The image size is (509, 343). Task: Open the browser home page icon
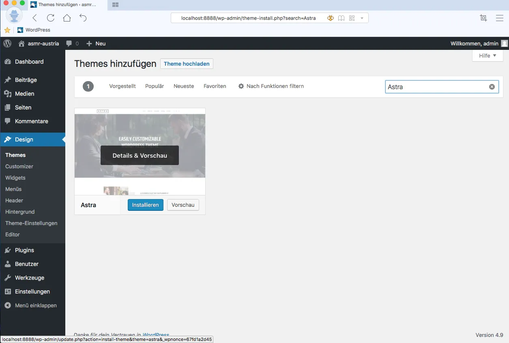[x=67, y=18]
